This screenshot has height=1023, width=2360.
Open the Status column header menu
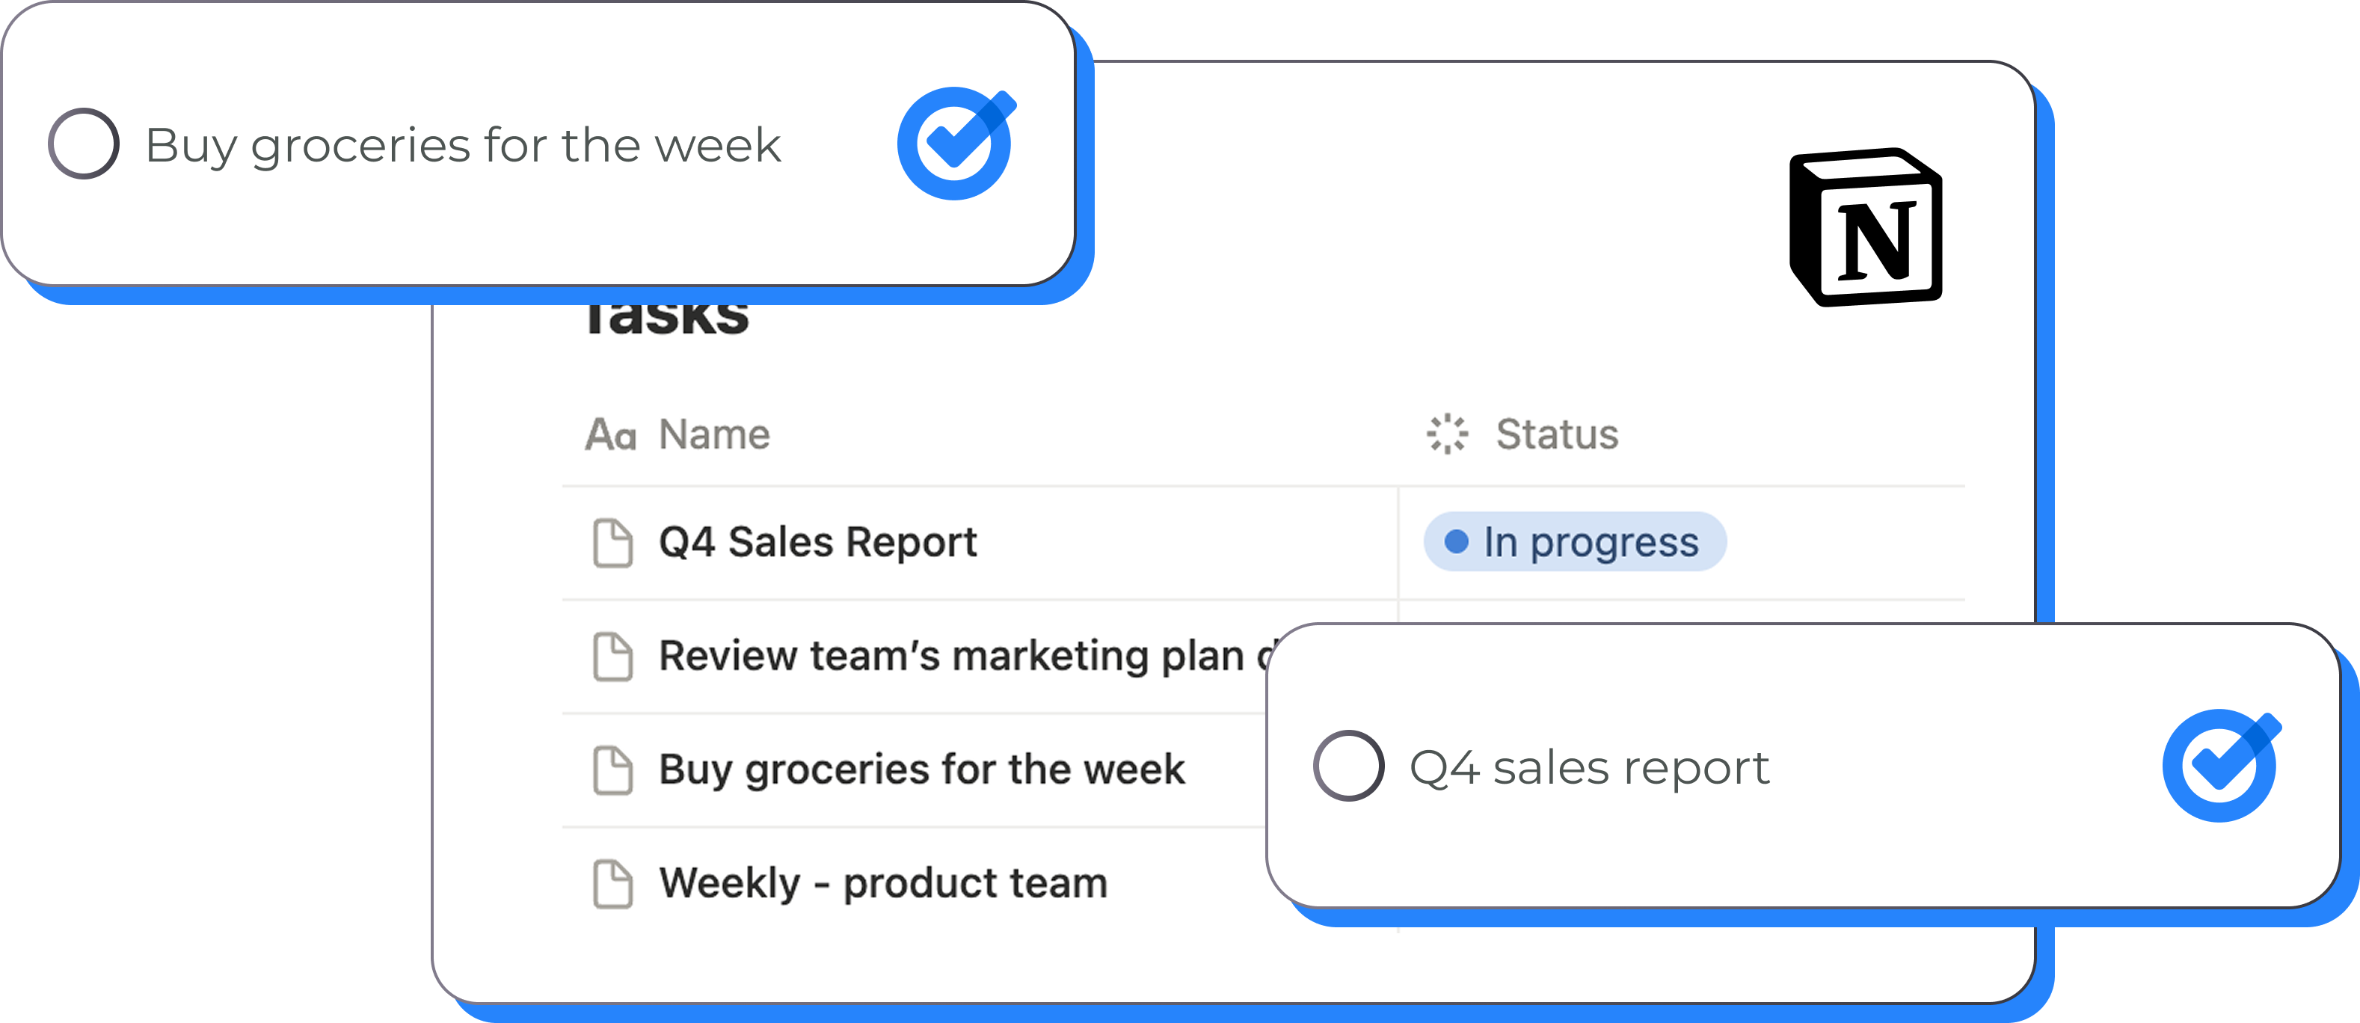(1557, 434)
